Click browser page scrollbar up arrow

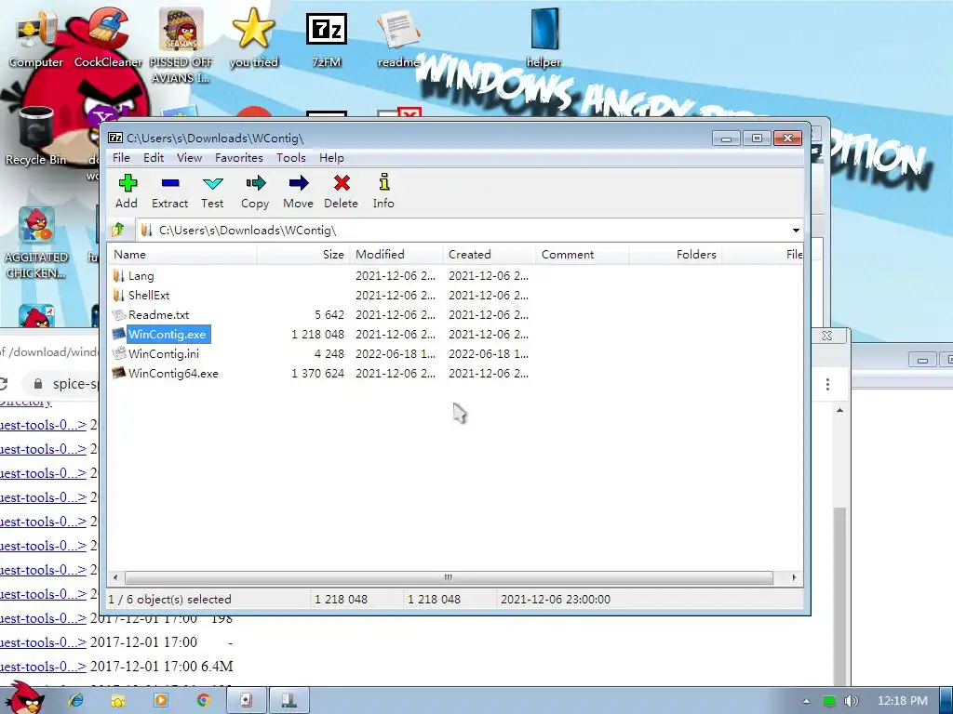pos(839,411)
